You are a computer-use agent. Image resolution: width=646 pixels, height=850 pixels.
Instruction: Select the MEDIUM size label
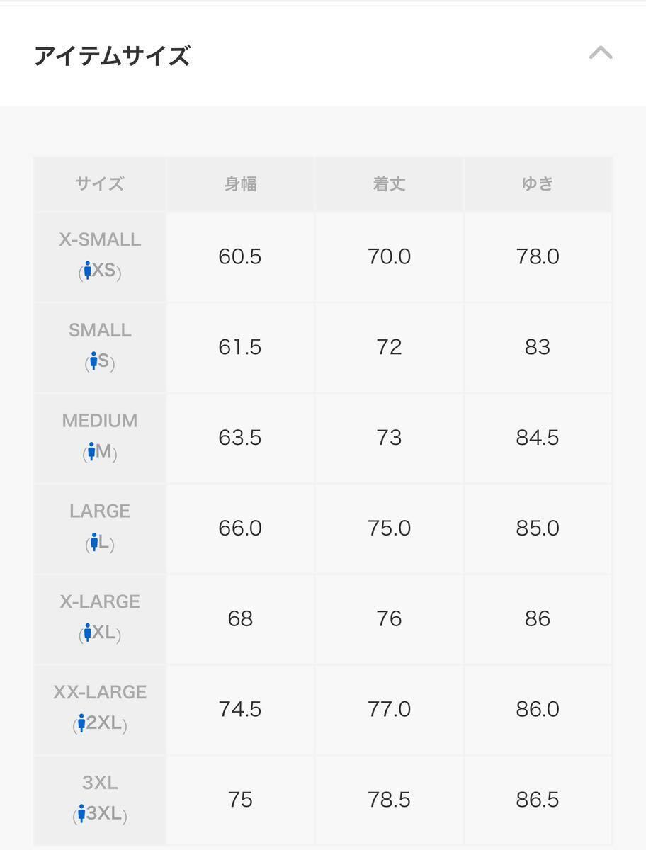(x=100, y=421)
